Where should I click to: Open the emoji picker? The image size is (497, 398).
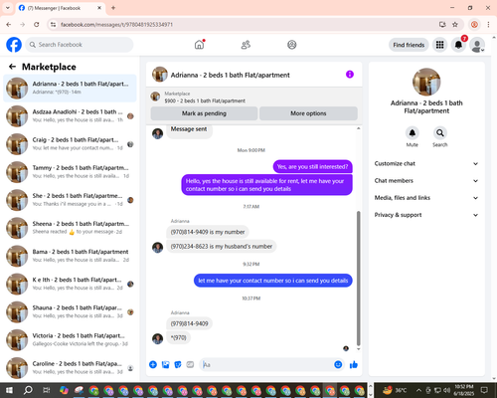coord(338,364)
